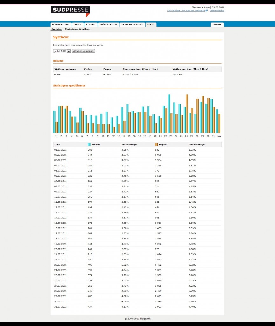Click the turquoise Visites legend swatch

[89, 145]
